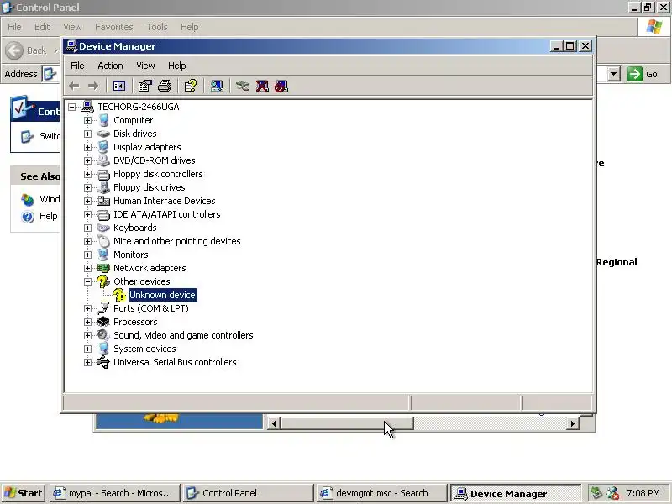This screenshot has height=504, width=672.
Task: Collapse the Other devices category
Action: [x=87, y=281]
